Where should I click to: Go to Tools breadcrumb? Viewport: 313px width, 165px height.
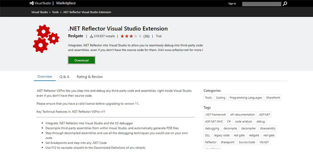pyautogui.click(x=55, y=12)
